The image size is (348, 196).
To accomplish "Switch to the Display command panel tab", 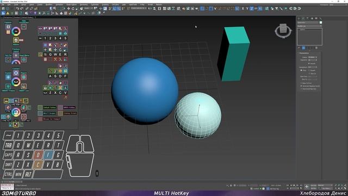I will click(316, 19).
